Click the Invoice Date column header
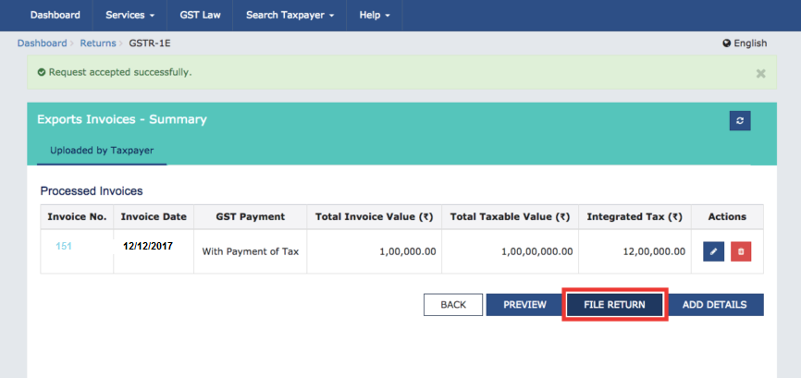The image size is (801, 378). click(154, 217)
